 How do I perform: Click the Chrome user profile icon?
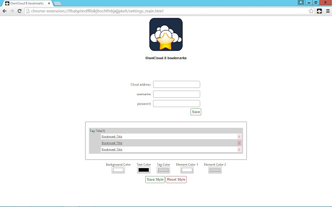pyautogui.click(x=301, y=2)
